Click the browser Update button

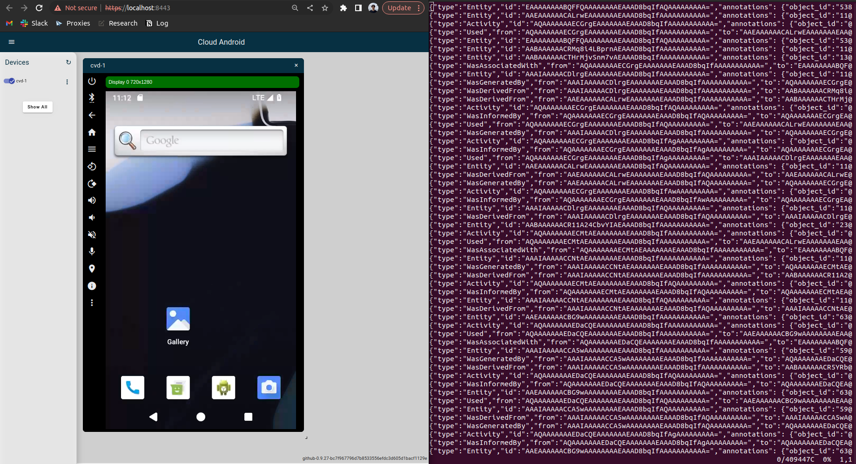click(403, 8)
